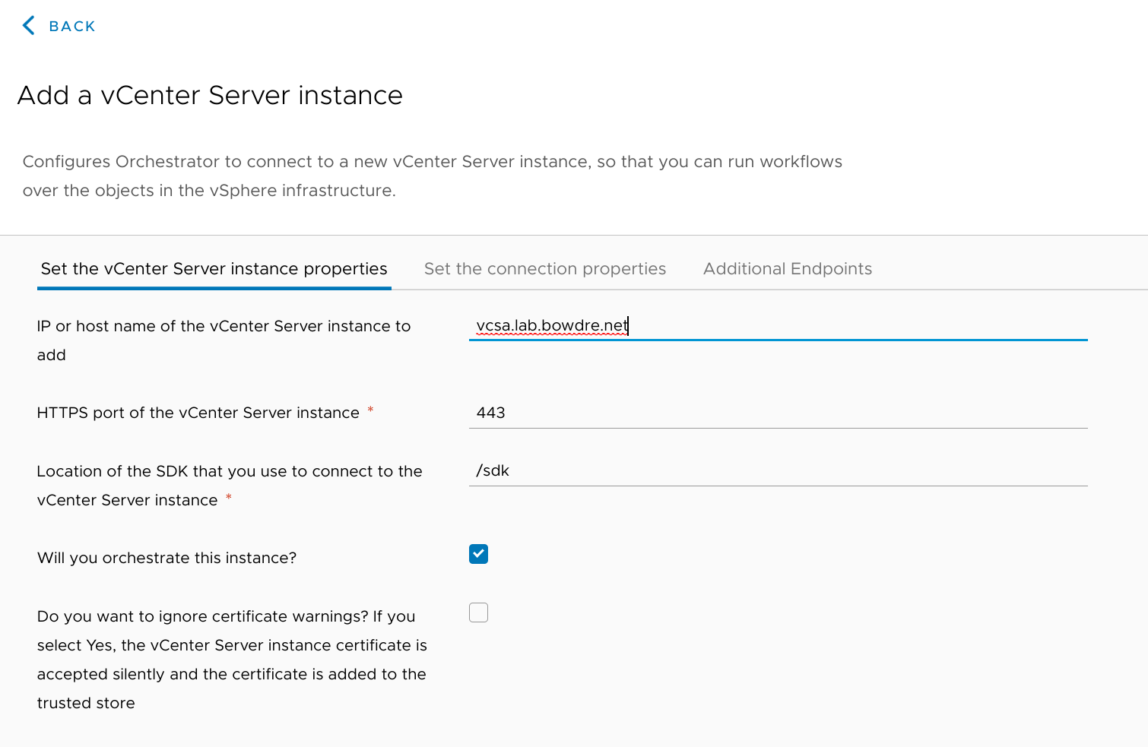Open the Set the vCenter Server instance properties tab
The image size is (1148, 747).
214,269
